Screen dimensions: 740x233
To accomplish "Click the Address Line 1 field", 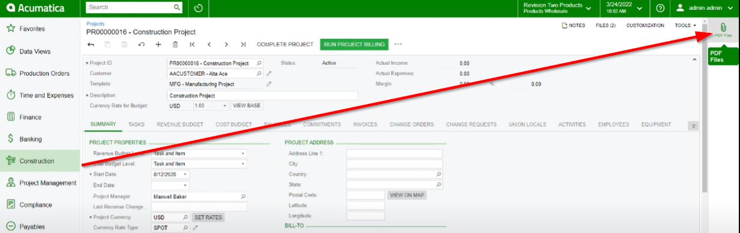I will coord(394,154).
